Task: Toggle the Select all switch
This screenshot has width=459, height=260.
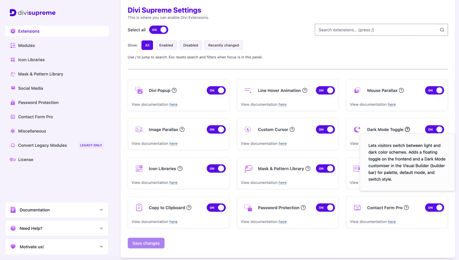Action: 159,30
